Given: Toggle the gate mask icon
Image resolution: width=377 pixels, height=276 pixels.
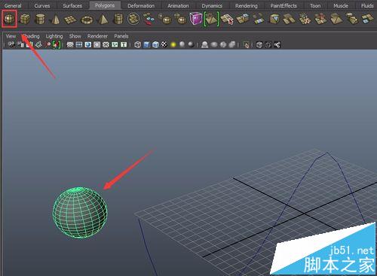Looking at the screenshot, I should click(x=97, y=44).
